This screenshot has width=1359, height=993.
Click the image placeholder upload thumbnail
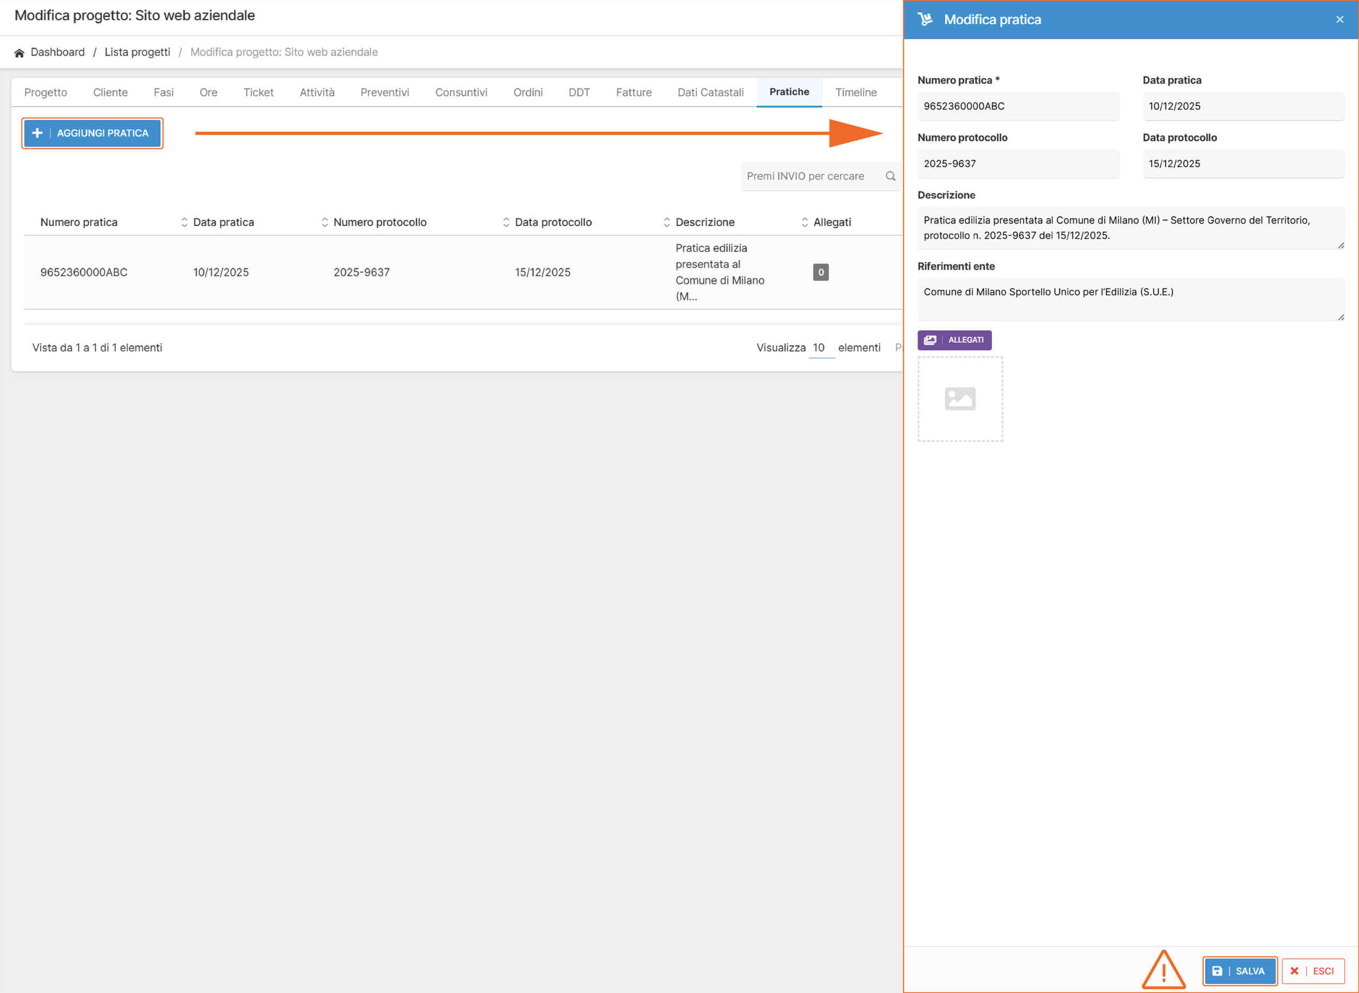click(x=959, y=399)
